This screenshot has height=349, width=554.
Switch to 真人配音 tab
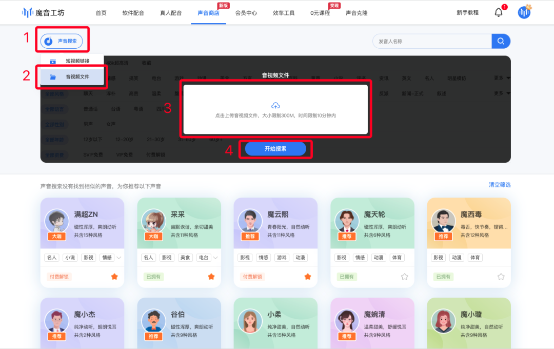pyautogui.click(x=171, y=13)
